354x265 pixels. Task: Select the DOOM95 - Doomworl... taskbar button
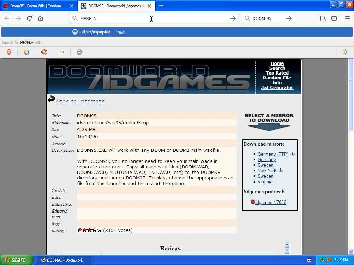64,260
